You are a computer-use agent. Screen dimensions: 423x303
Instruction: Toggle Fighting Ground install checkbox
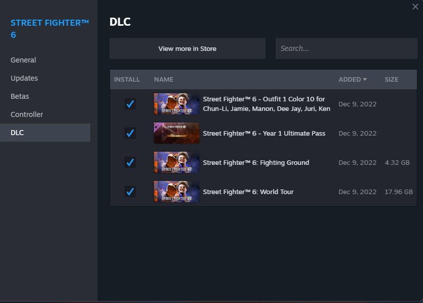(x=130, y=162)
